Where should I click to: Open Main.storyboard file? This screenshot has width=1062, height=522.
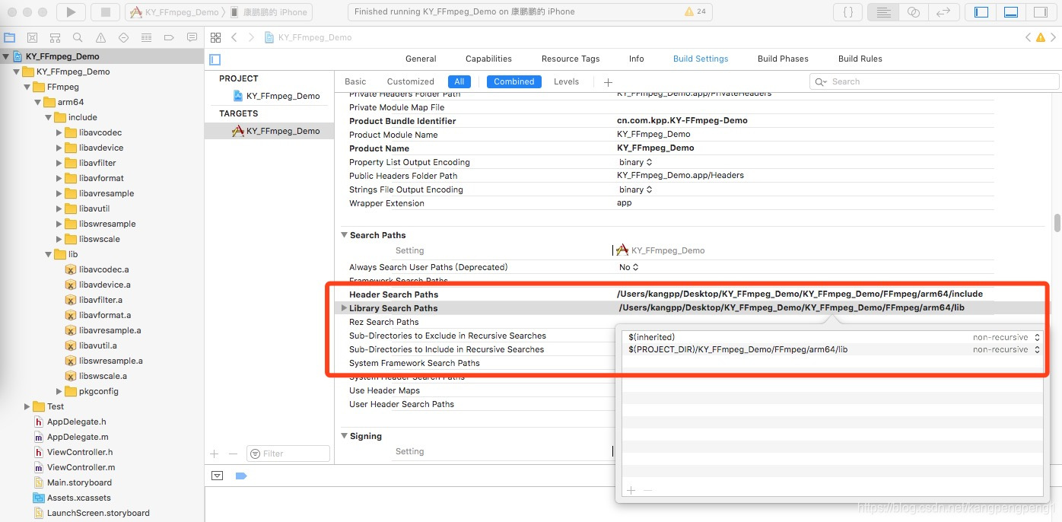(x=79, y=482)
